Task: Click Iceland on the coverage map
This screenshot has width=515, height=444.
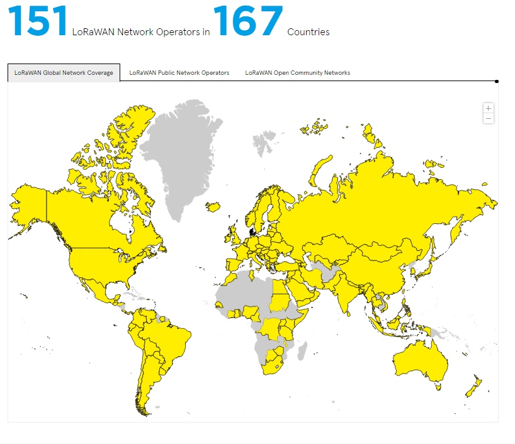Action: [x=213, y=207]
